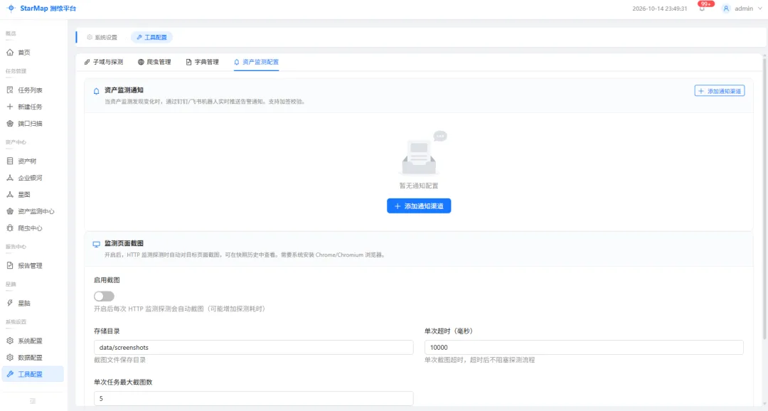Collapse the sidebar using the bottom fold icon
Viewport: 768px width, 411px height.
[32, 401]
